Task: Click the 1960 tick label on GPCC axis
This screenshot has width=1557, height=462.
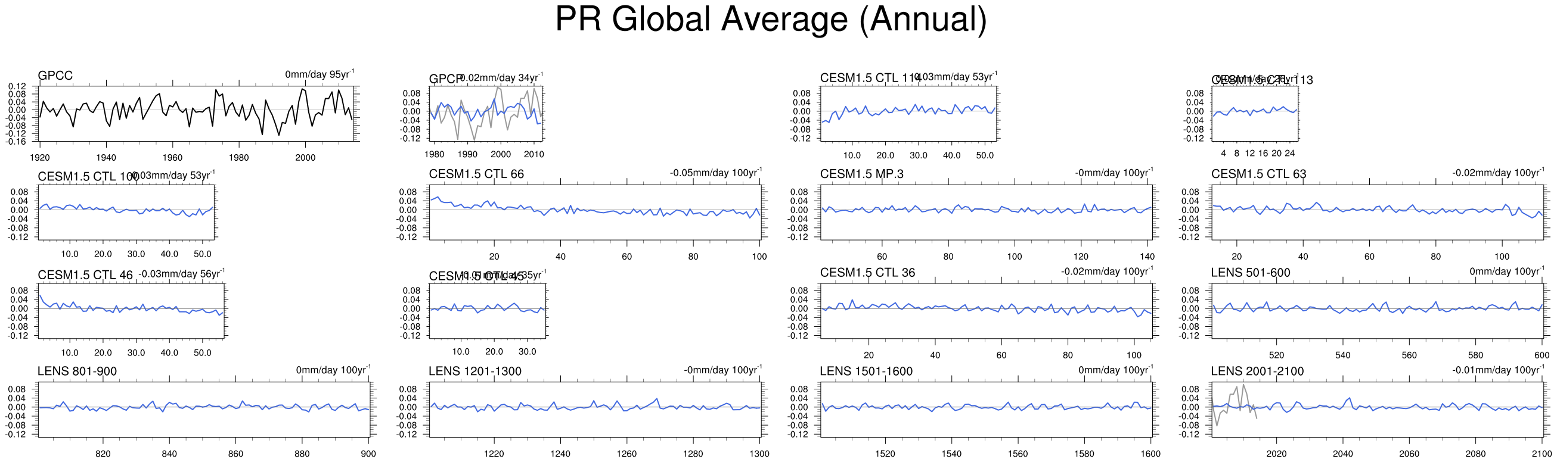Action: pyautogui.click(x=172, y=158)
